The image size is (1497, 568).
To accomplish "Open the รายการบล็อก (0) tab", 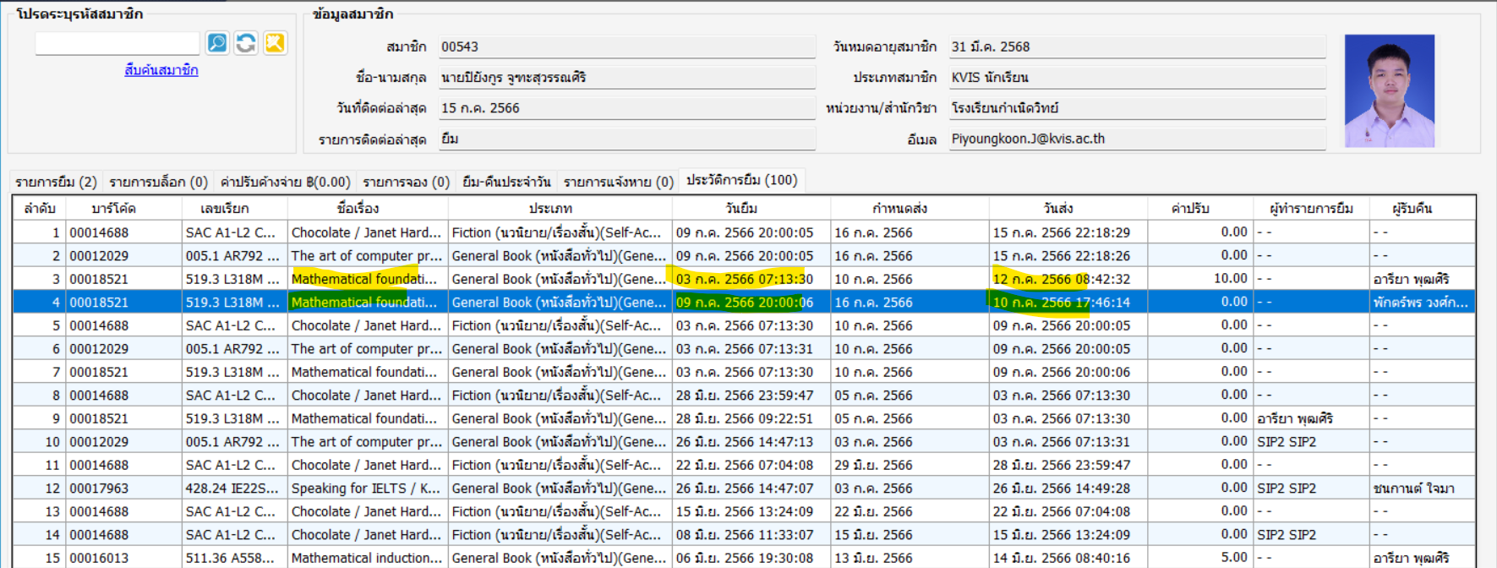I will pyautogui.click(x=158, y=182).
